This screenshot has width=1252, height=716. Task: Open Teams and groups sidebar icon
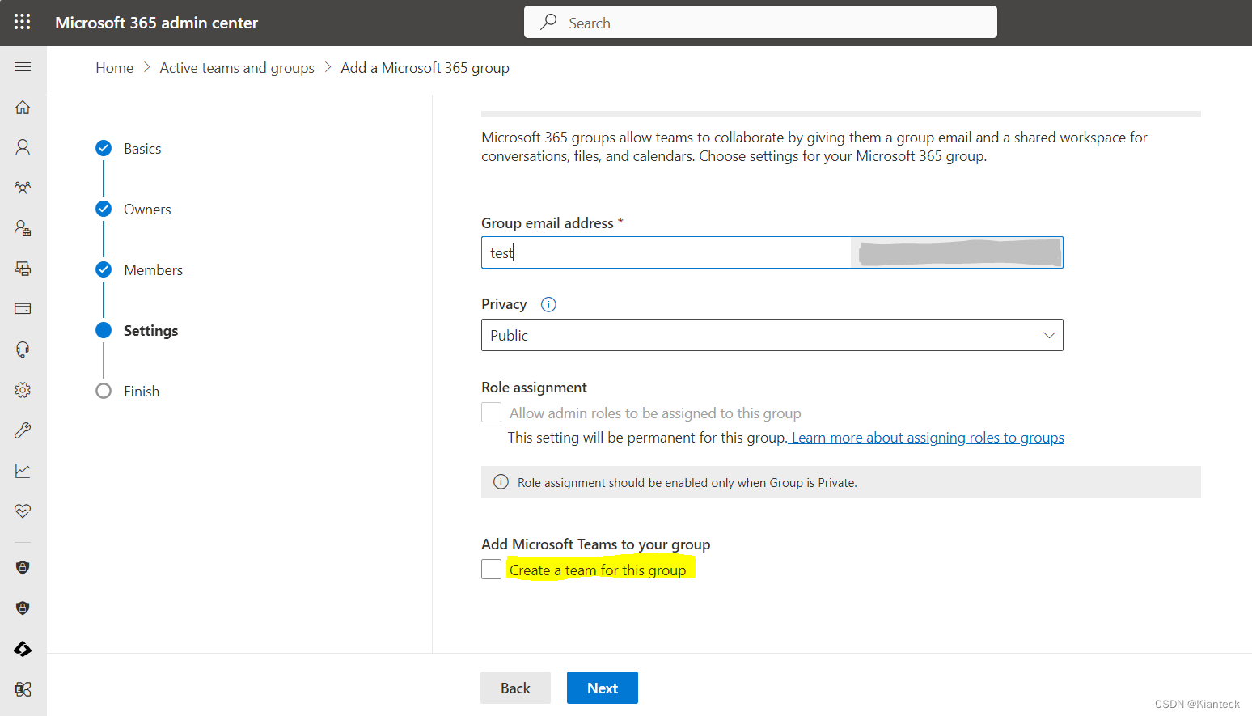[23, 188]
